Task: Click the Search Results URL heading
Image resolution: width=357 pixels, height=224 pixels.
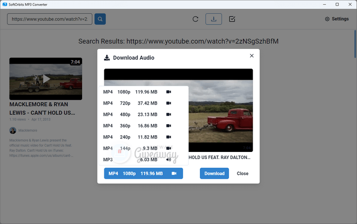Action: [178, 41]
